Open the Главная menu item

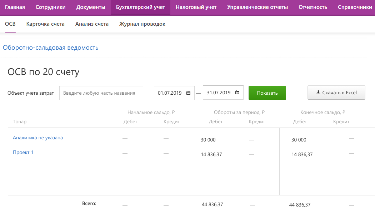click(15, 7)
